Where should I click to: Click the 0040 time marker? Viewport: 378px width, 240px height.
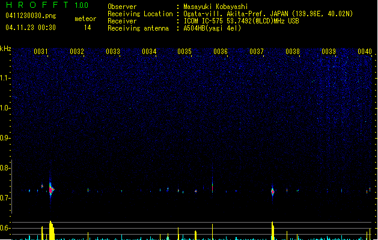pos(365,51)
